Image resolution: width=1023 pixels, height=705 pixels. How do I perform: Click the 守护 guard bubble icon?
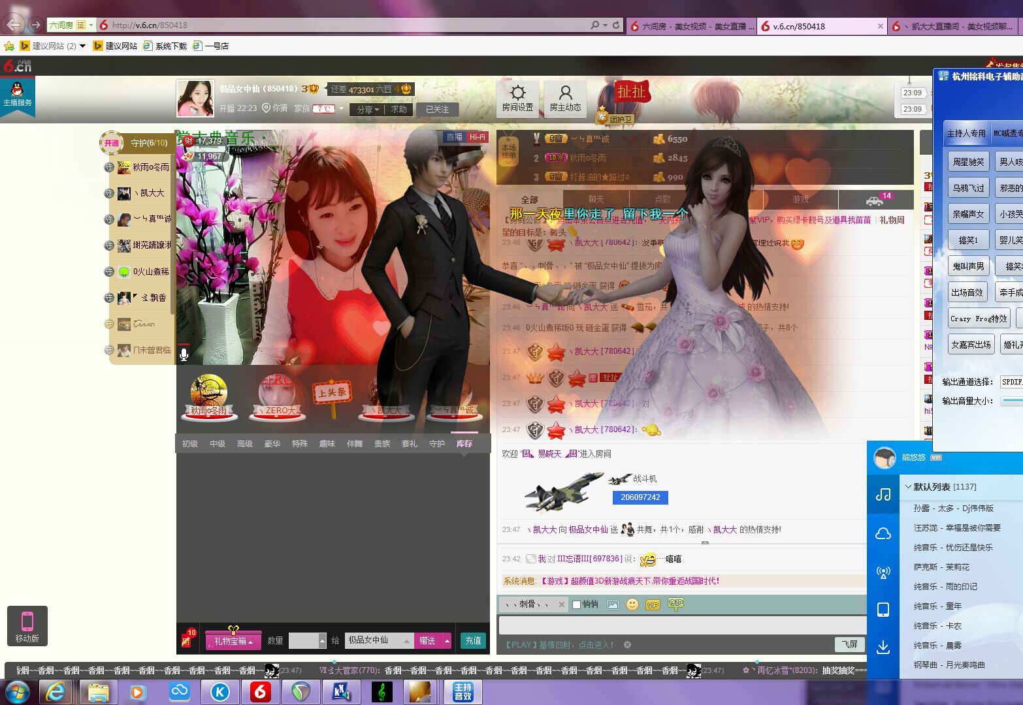click(675, 604)
